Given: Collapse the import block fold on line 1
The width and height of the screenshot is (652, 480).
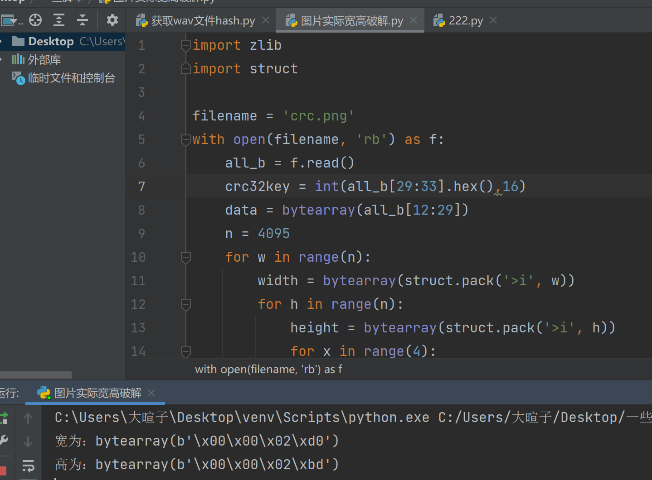Looking at the screenshot, I should (x=185, y=45).
